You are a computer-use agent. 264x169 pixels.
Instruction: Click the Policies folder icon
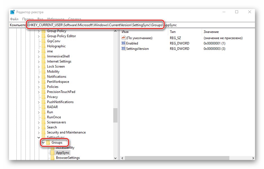click(x=43, y=87)
